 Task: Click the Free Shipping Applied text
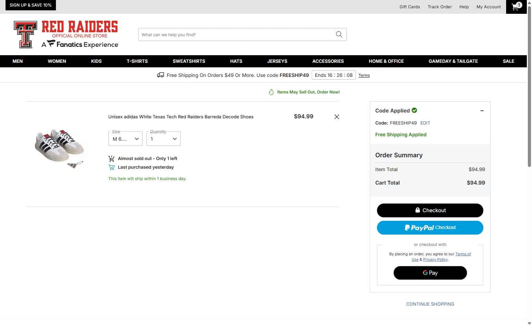[x=401, y=135]
